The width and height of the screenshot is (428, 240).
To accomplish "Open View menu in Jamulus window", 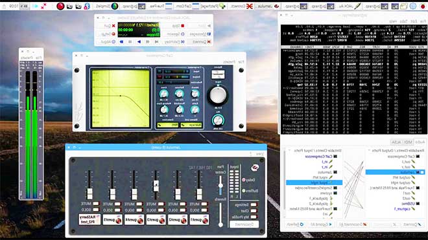I will (259, 154).
